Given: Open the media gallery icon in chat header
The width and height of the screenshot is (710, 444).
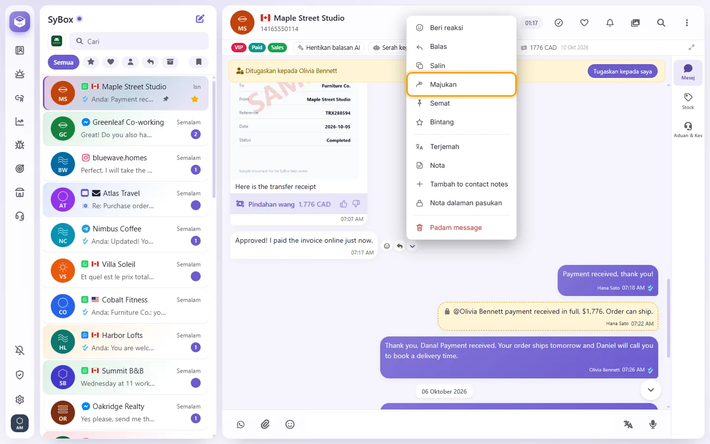Looking at the screenshot, I should 636,23.
